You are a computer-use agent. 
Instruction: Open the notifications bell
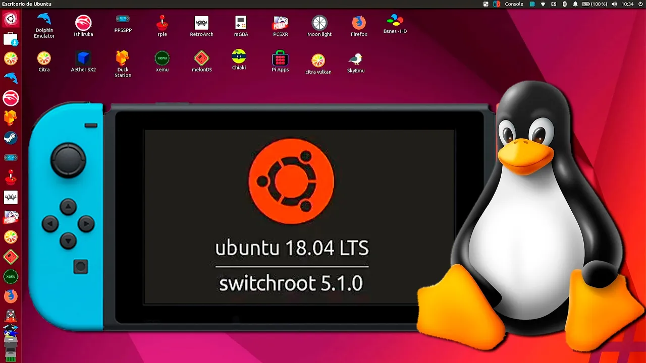pyautogui.click(x=575, y=4)
